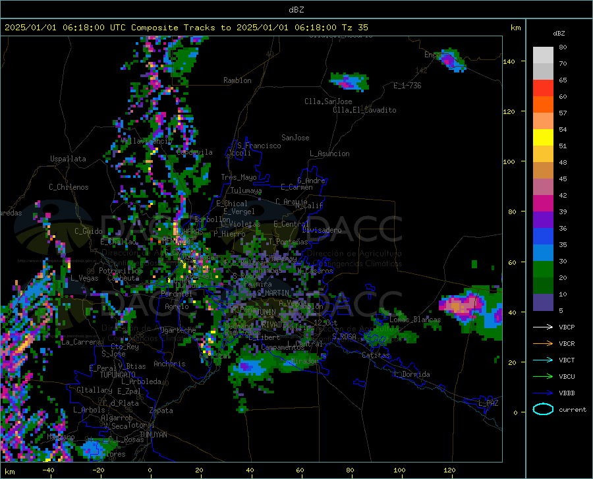Click the orange VBCR arrow in legend
The width and height of the screenshot is (593, 479).
point(543,344)
